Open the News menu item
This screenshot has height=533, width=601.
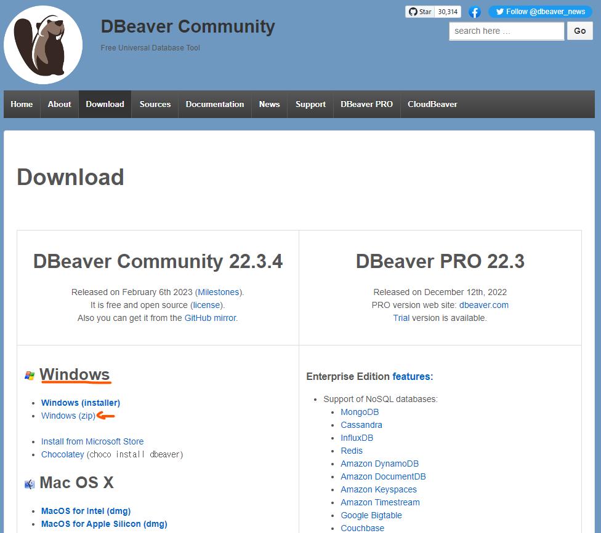(x=270, y=104)
